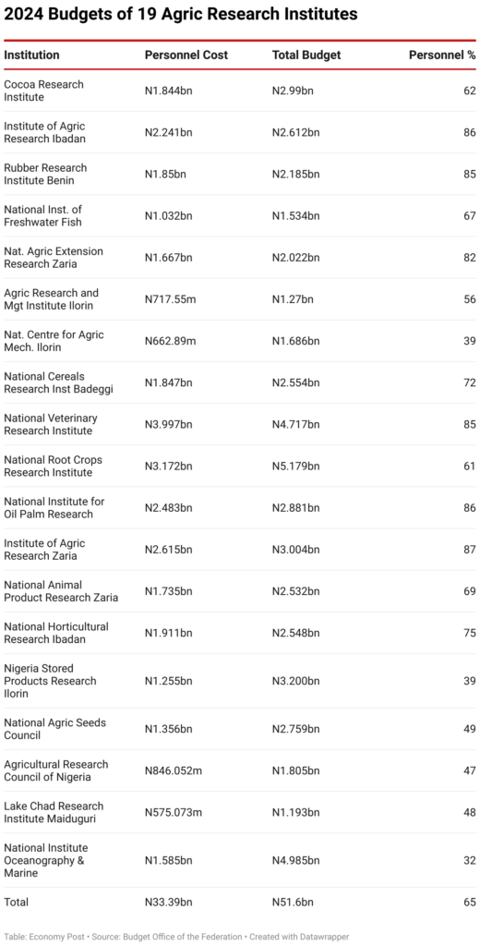Click Nat. Centre for Agric Mech. Ilorin

[x=54, y=340]
